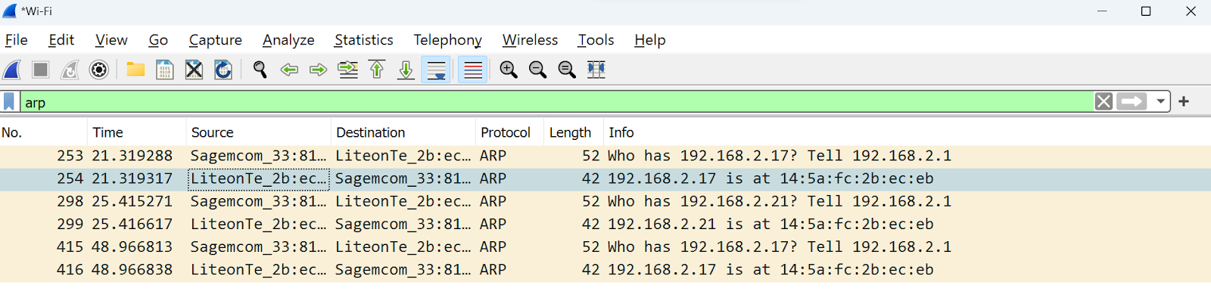This screenshot has width=1211, height=307.
Task: Stop the running packet capture
Action: coord(41,70)
